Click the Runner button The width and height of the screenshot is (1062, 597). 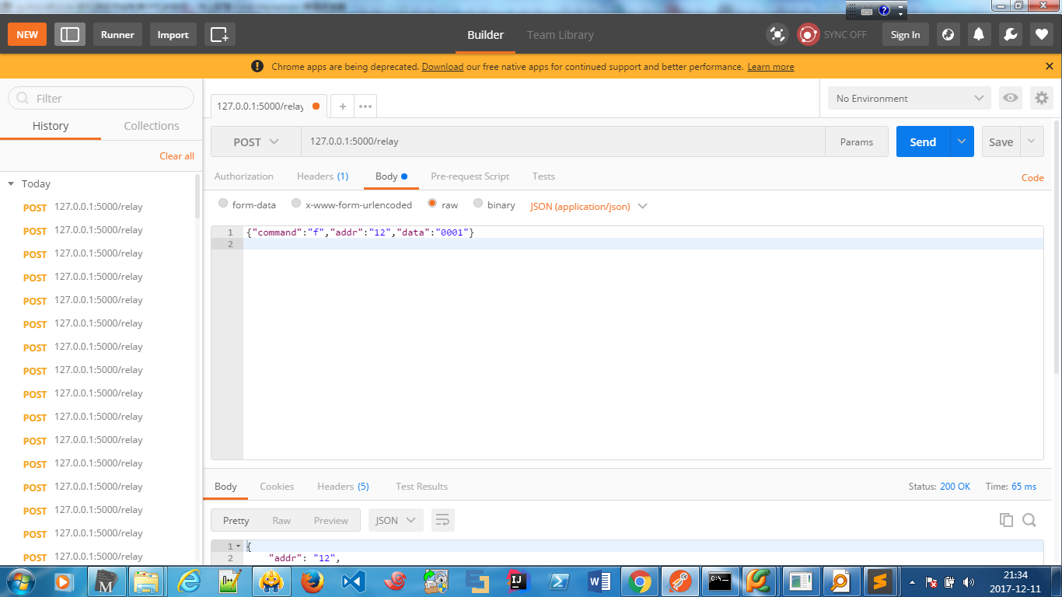(117, 34)
